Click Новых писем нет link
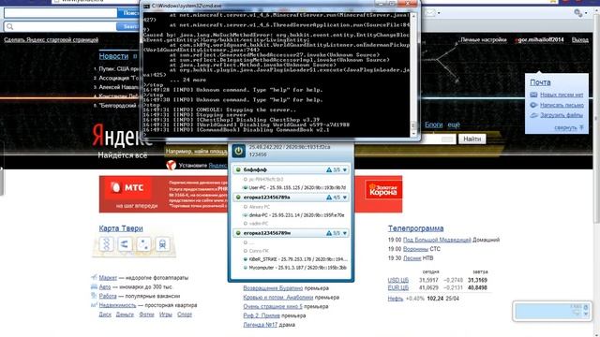The height and width of the screenshot is (337, 600). [562, 95]
